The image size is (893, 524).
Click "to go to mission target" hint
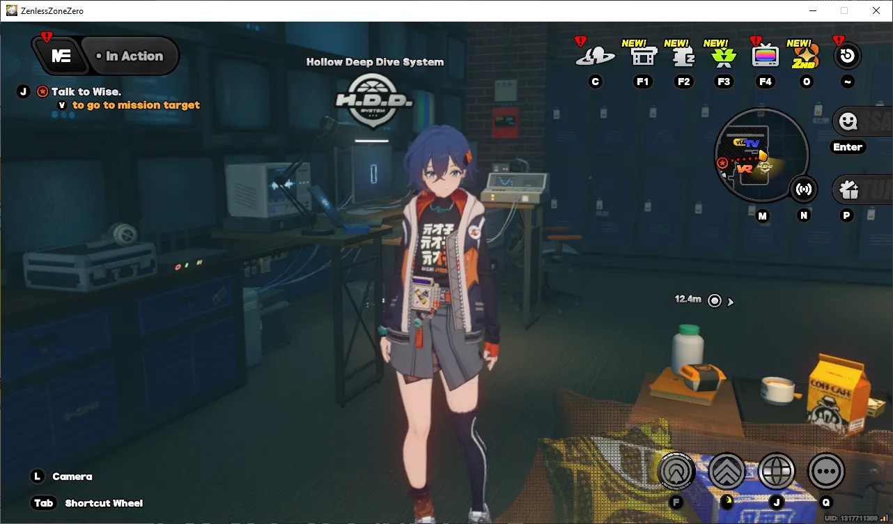pos(136,105)
